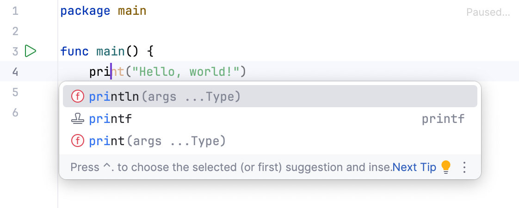Click the printf type label on right

[x=443, y=119]
